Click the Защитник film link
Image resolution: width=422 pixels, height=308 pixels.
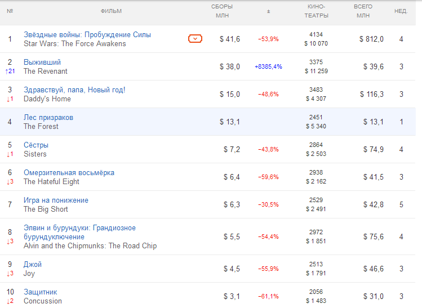pos(41,292)
